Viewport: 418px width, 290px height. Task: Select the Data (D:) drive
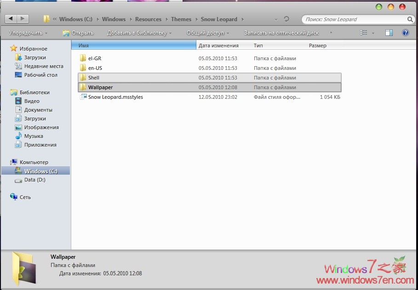point(35,180)
